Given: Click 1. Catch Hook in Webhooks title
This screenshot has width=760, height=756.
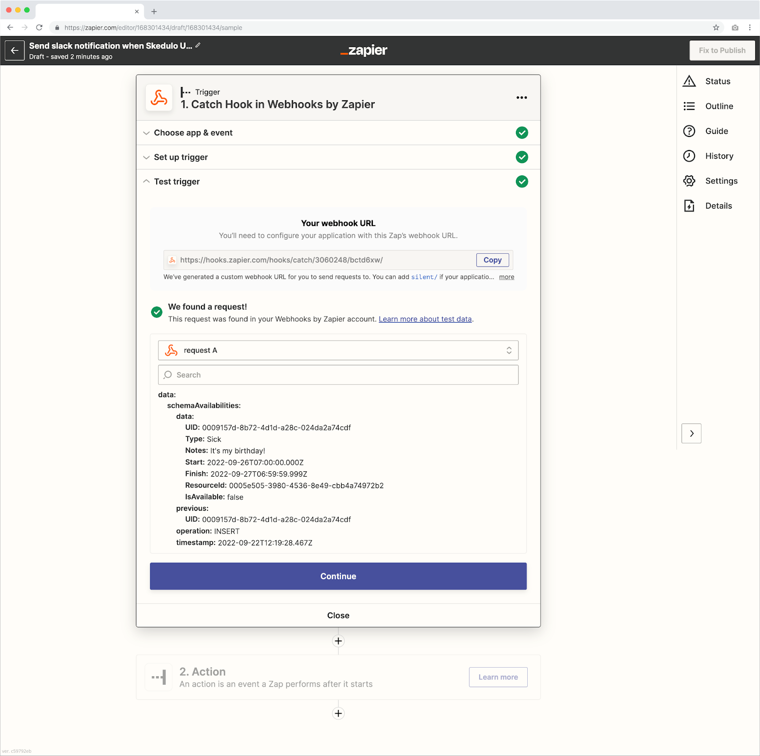Looking at the screenshot, I should pyautogui.click(x=278, y=105).
